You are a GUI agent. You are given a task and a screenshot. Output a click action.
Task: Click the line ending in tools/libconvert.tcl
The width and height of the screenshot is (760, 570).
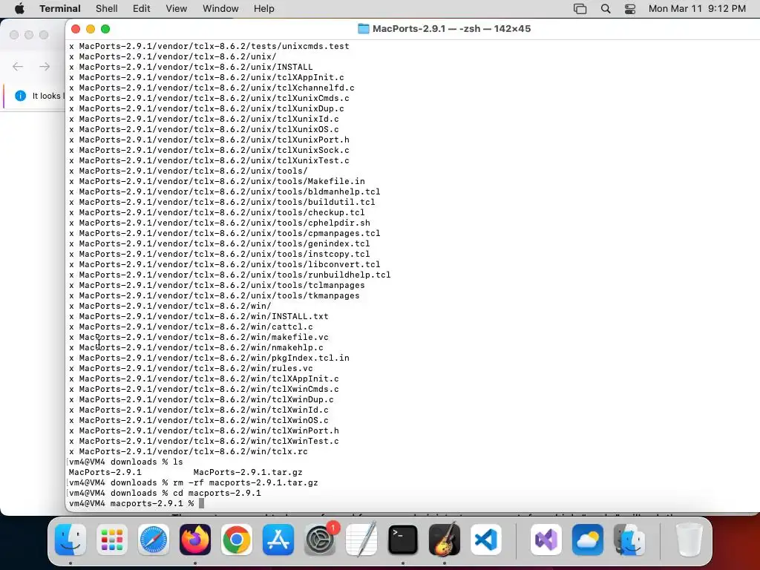(225, 265)
